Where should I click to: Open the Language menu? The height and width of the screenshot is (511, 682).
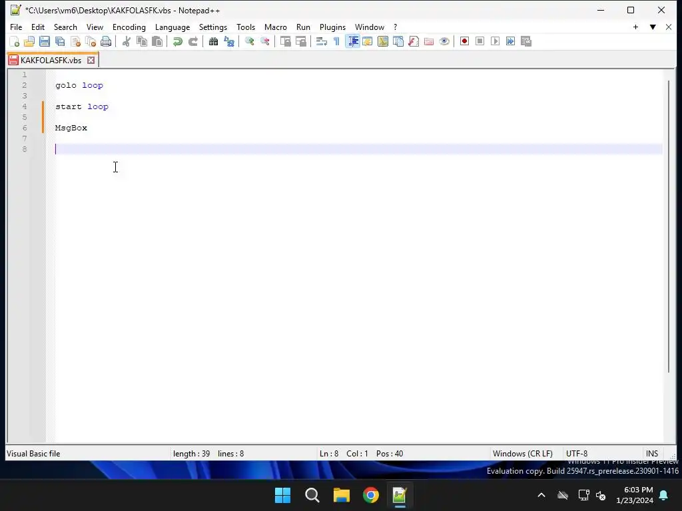click(172, 27)
